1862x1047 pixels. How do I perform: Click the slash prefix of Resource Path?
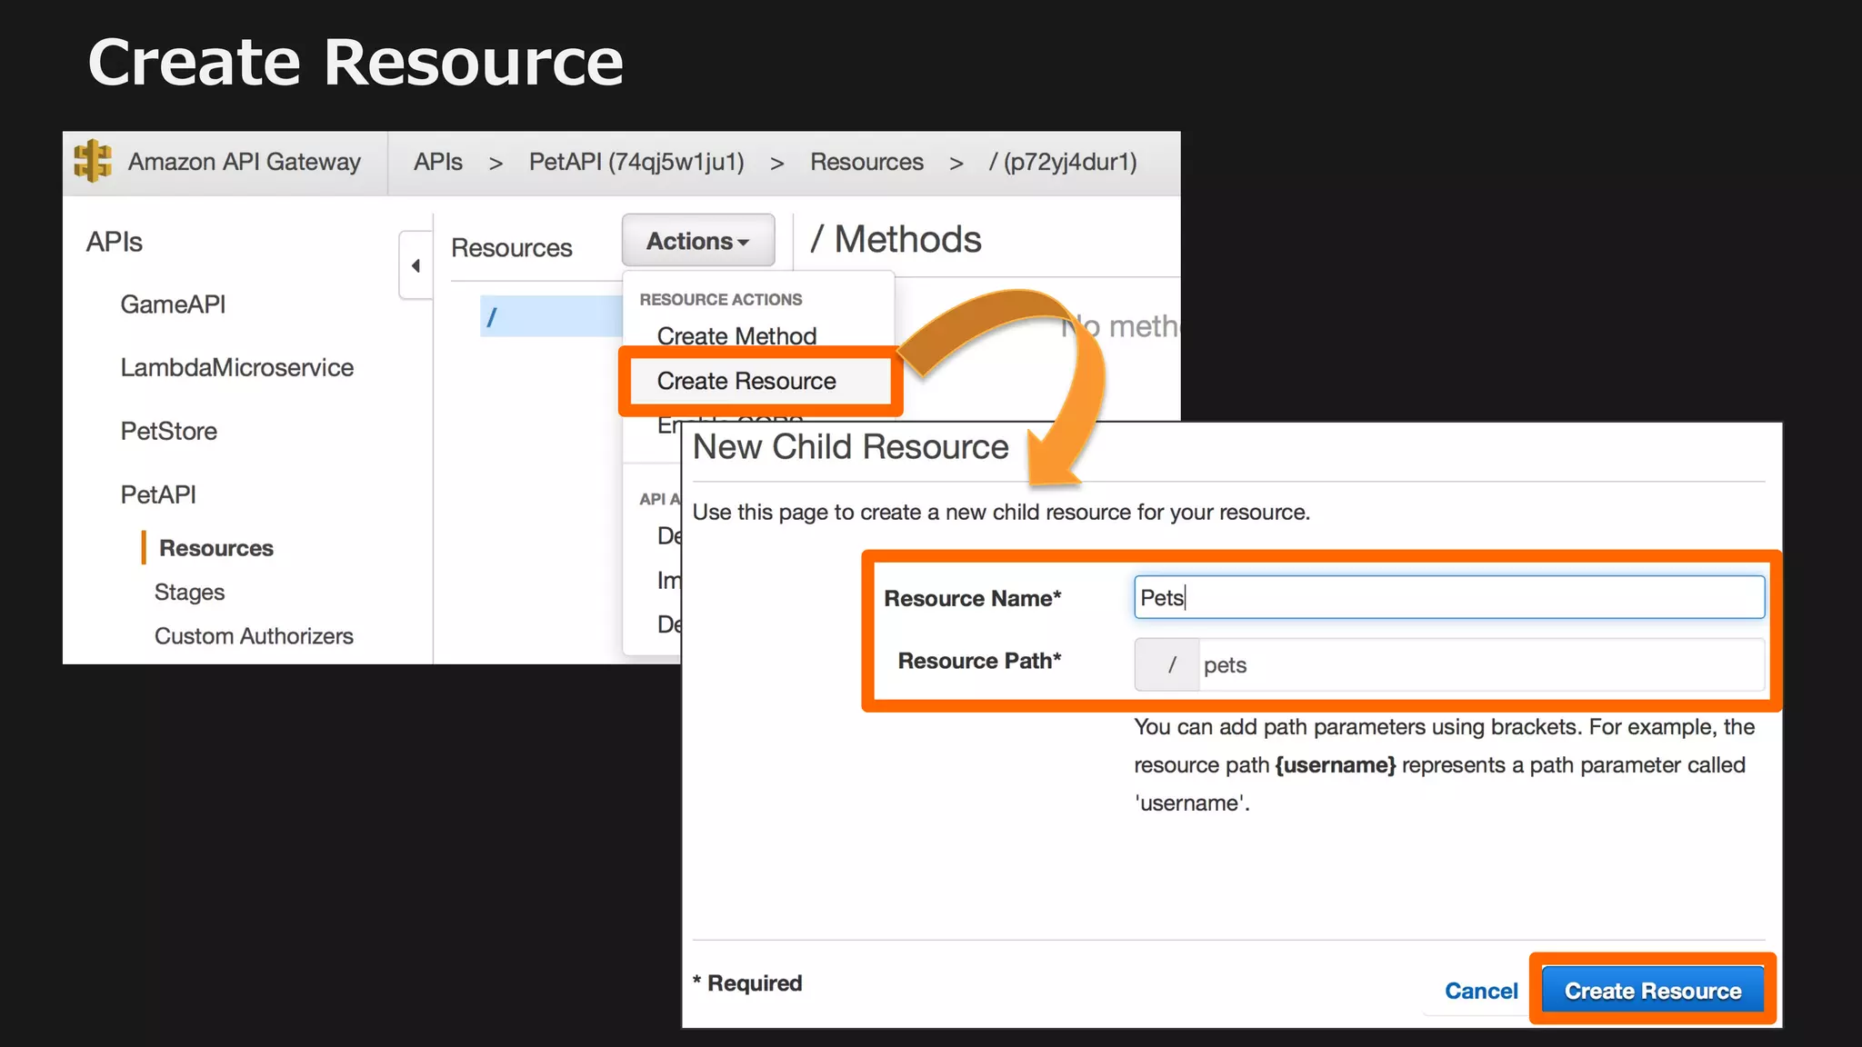point(1167,664)
